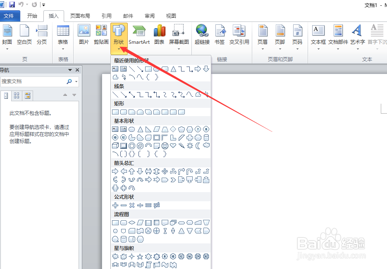Open the search options dropdown in Navigation
Screen dimensions: 387x269
click(x=76, y=82)
